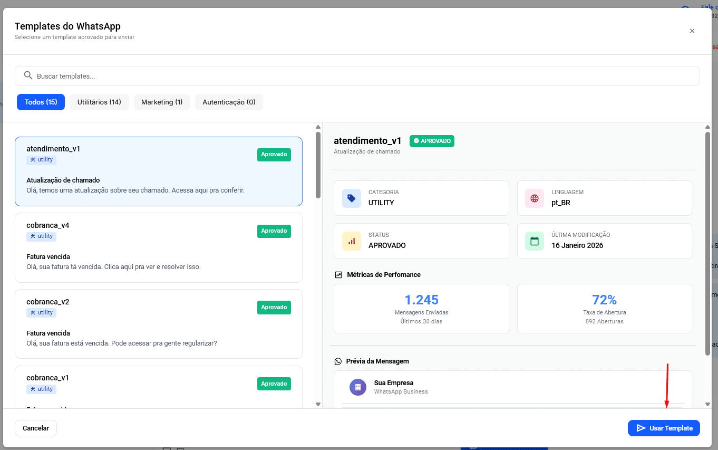Click the bar chart icon beside STATUS
Viewport: 718px width, 450px height.
(x=351, y=241)
